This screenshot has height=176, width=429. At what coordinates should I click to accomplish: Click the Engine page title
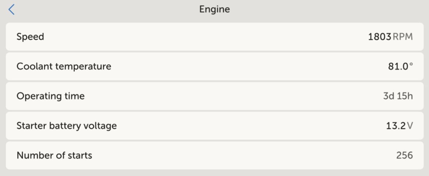point(214,9)
